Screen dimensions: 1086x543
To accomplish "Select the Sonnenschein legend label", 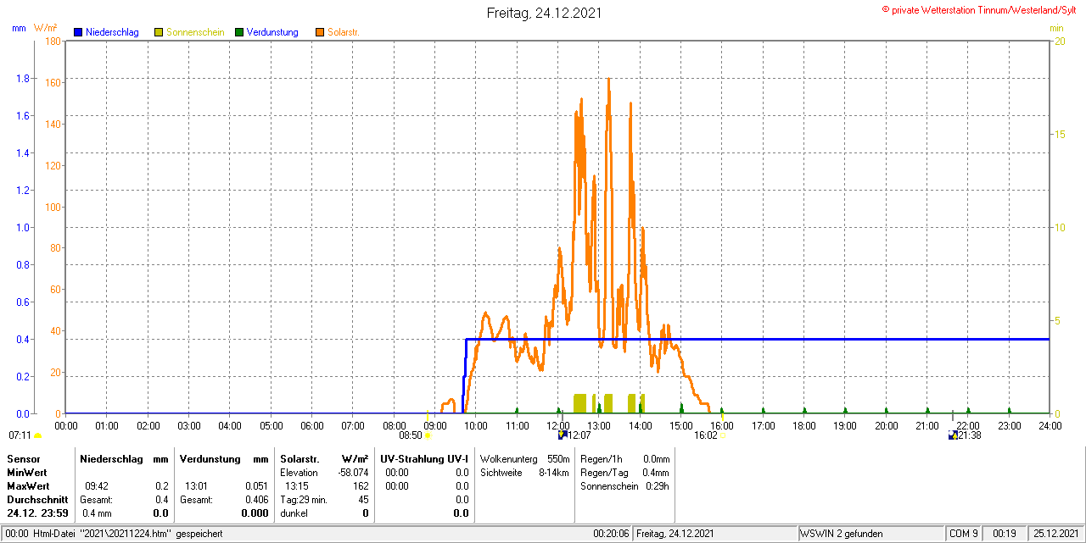I will pyautogui.click(x=195, y=32).
